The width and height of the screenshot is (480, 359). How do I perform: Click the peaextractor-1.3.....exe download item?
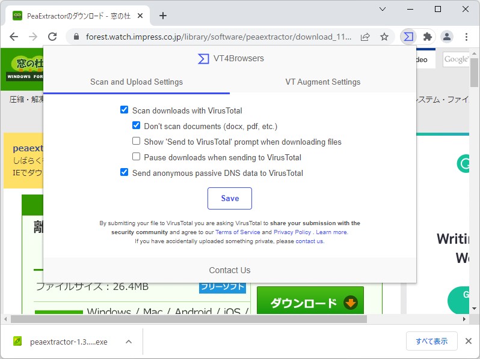pos(69,342)
